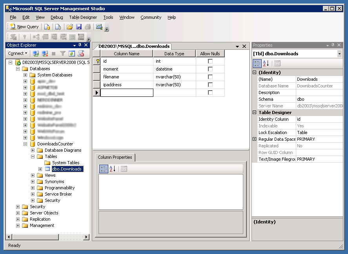Expand the Views folder in DownloadsCounter

tap(33, 175)
